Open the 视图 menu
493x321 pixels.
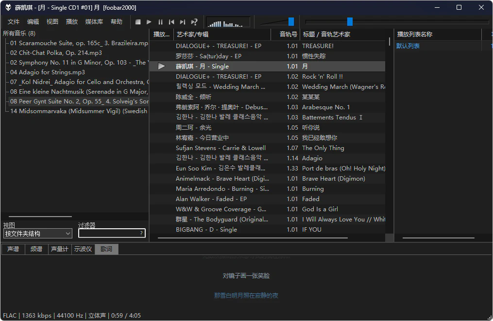(52, 22)
